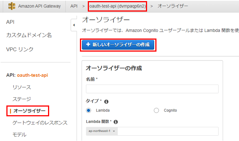The image size is (239, 141).
Task: Select the Lambda authorizer type
Action: pyautogui.click(x=89, y=110)
